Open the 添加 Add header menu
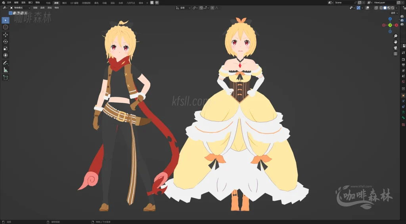The image size is (406, 224). coord(50,8)
